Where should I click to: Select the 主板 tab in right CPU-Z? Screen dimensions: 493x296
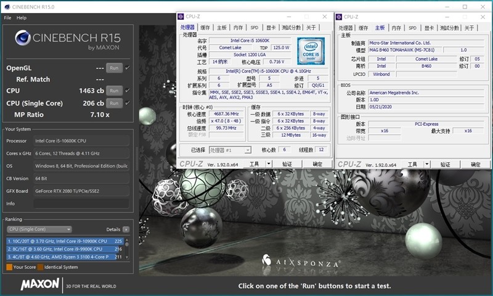380,28
